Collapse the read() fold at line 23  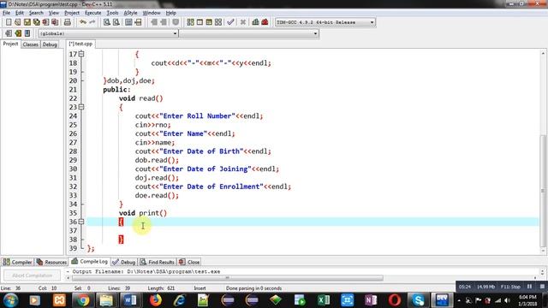81,107
